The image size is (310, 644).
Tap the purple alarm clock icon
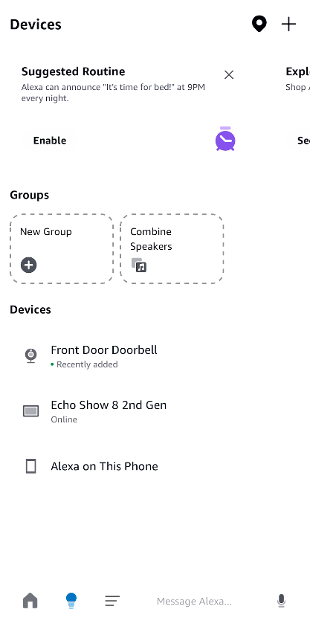pyautogui.click(x=225, y=139)
